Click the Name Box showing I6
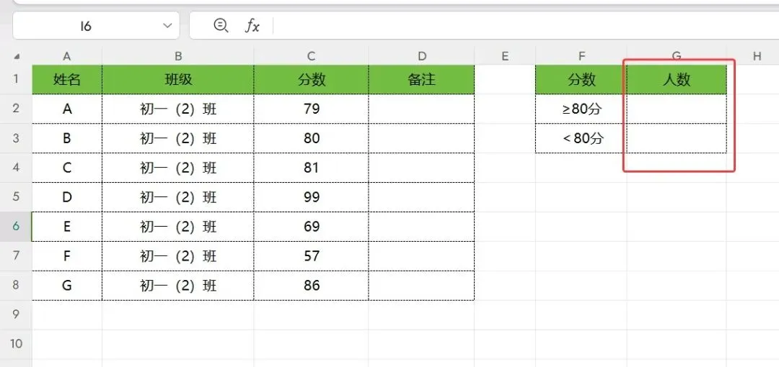Image resolution: width=779 pixels, height=367 pixels. (x=96, y=26)
